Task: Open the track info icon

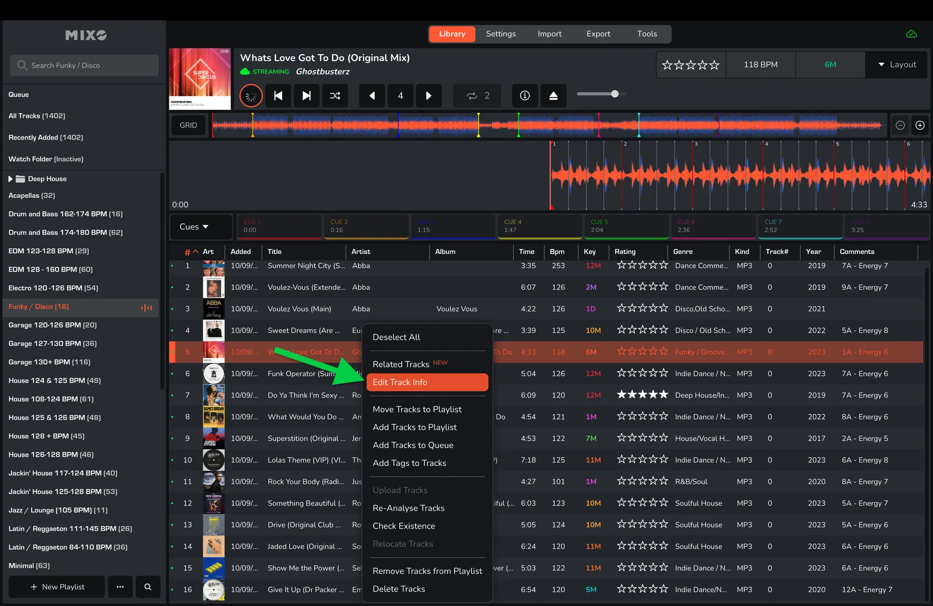Action: [525, 96]
